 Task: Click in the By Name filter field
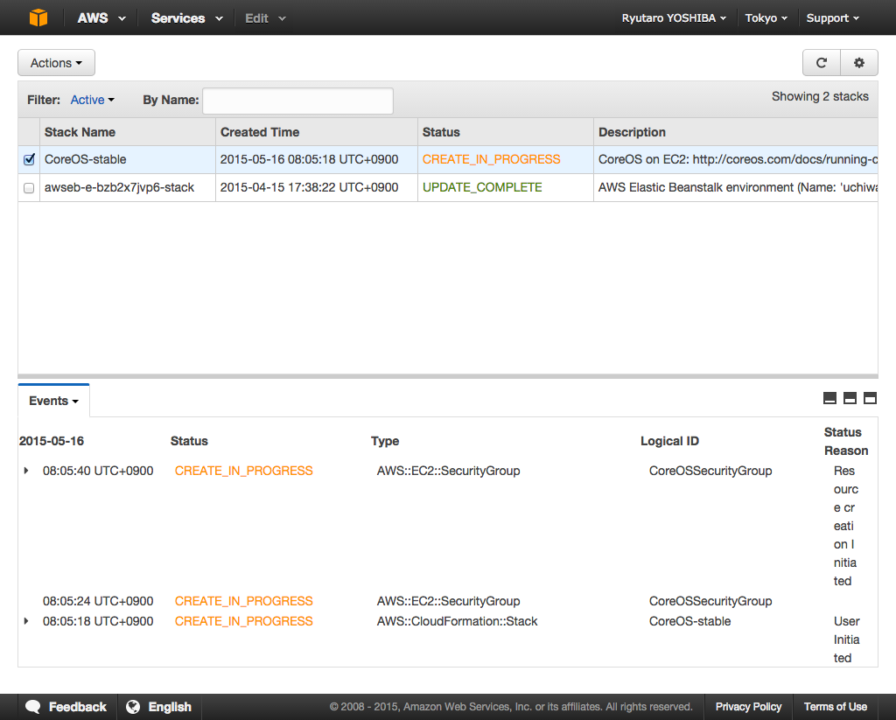pyautogui.click(x=297, y=101)
